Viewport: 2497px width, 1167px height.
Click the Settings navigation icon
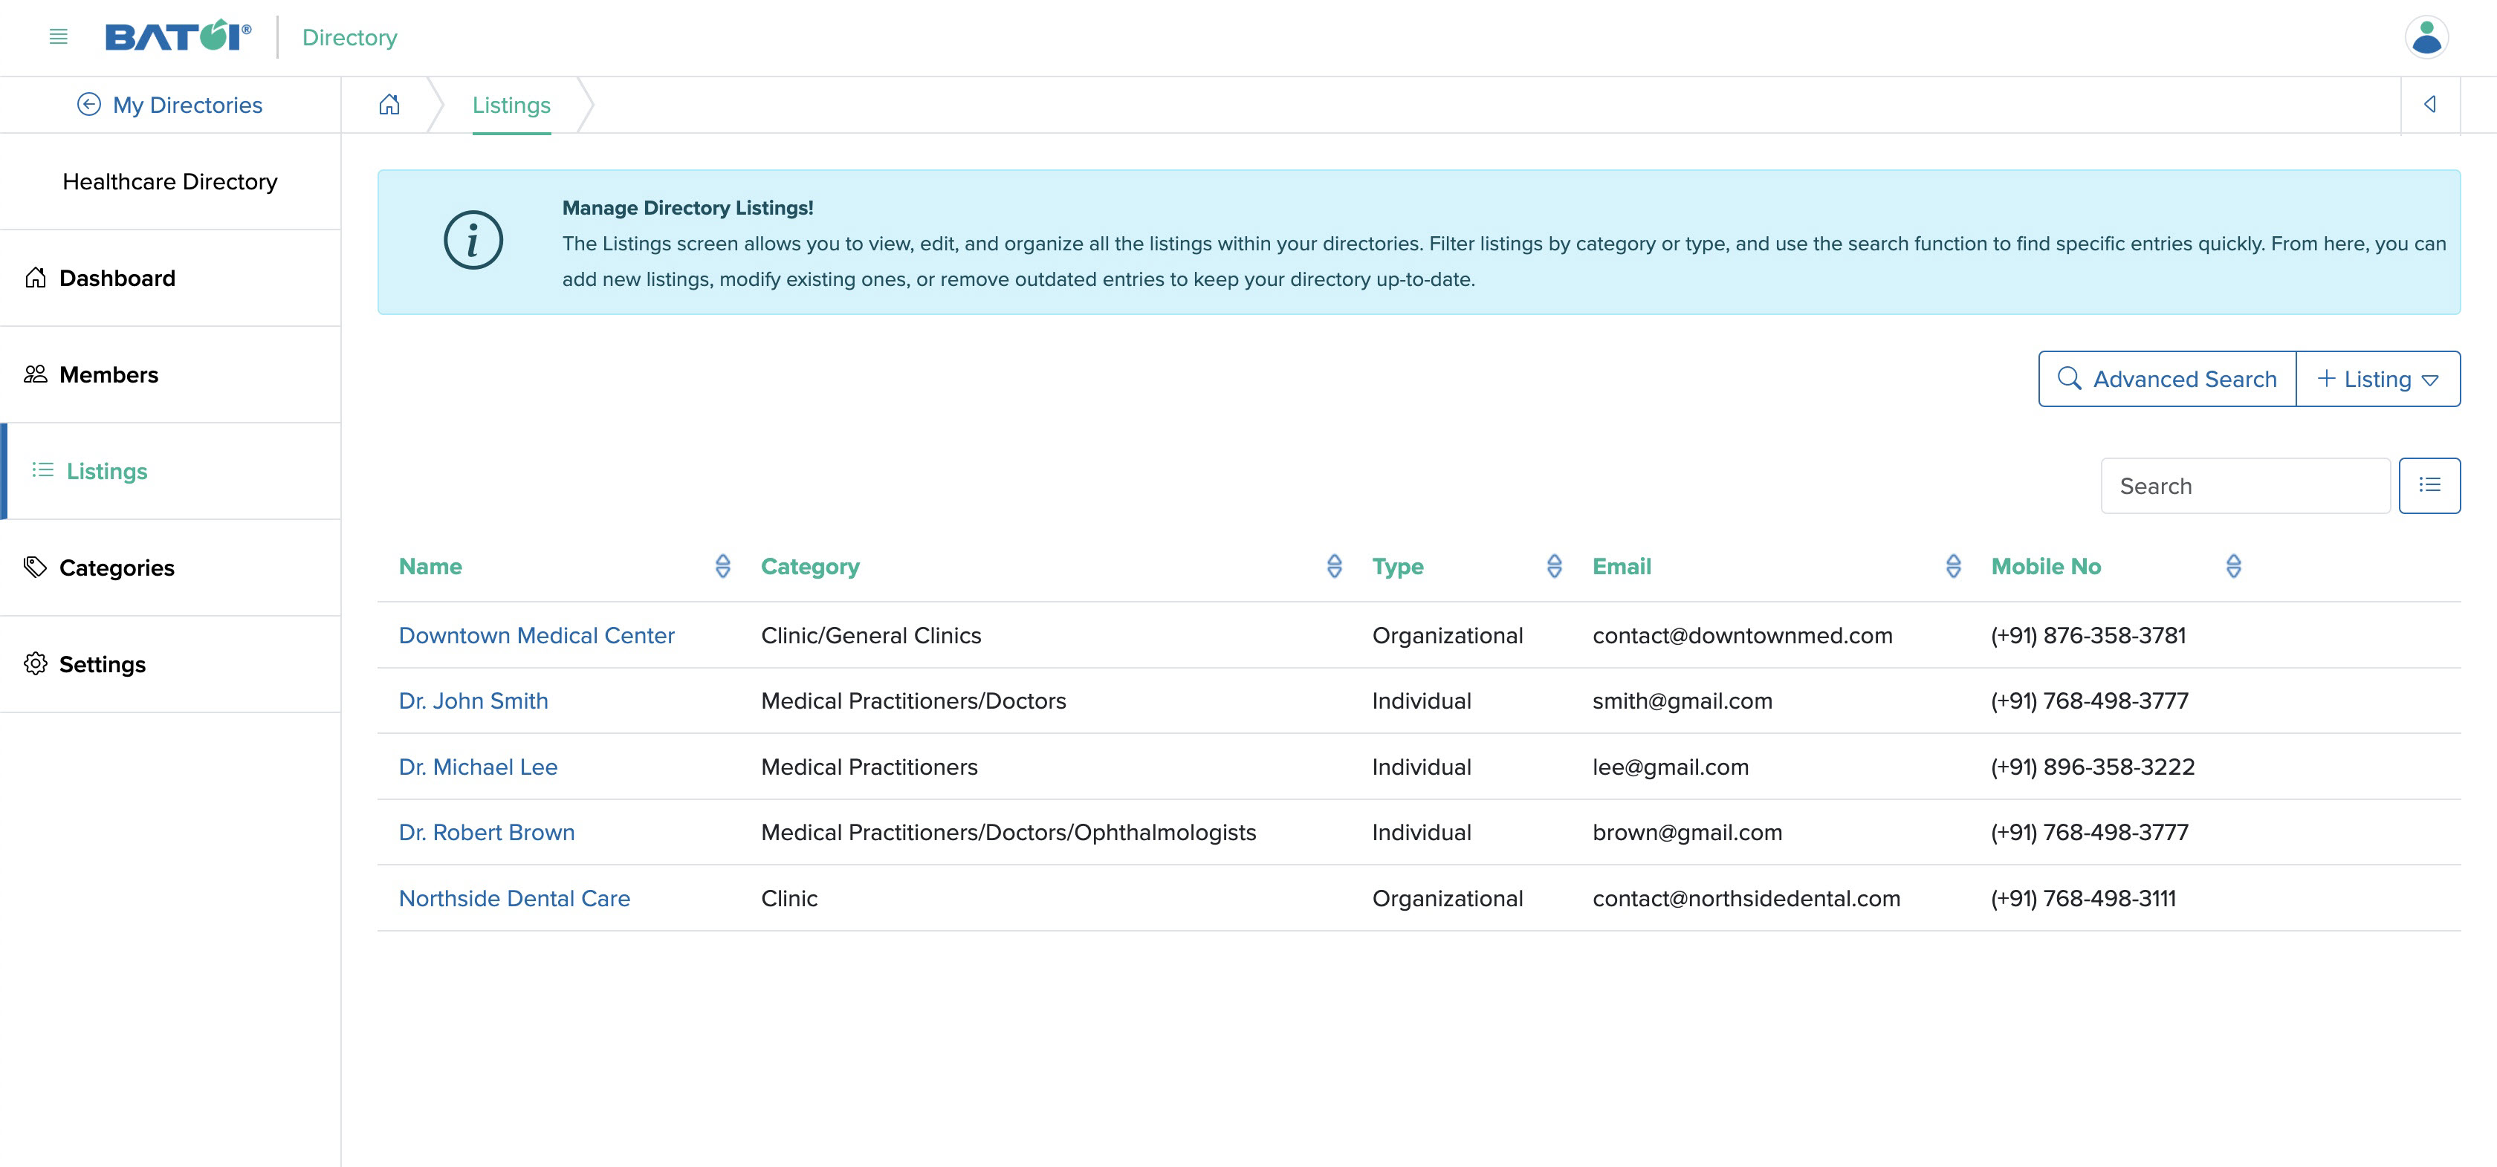[36, 663]
